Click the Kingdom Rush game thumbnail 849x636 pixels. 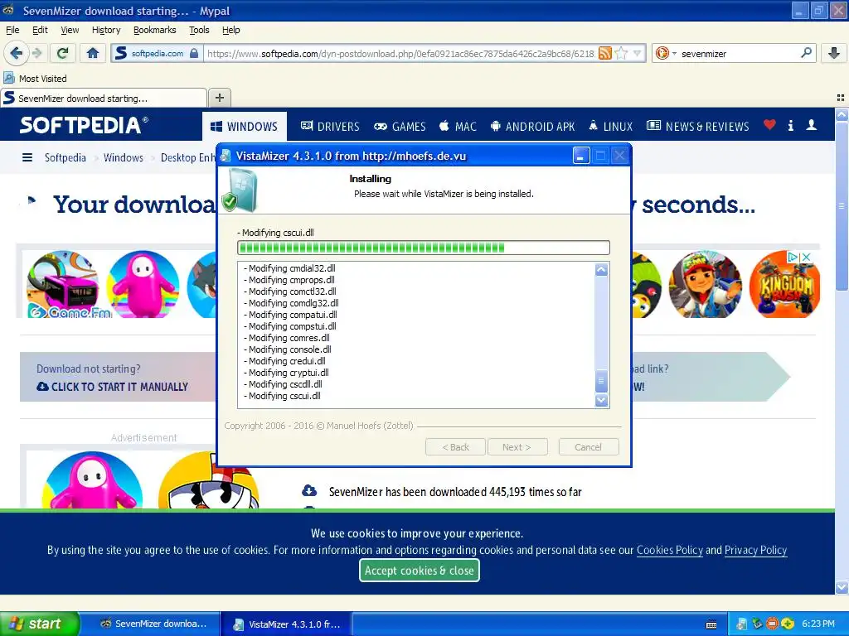coord(784,284)
